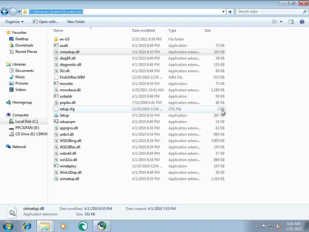Toggle the preview pane icon
309x232 pixels.
click(291, 22)
